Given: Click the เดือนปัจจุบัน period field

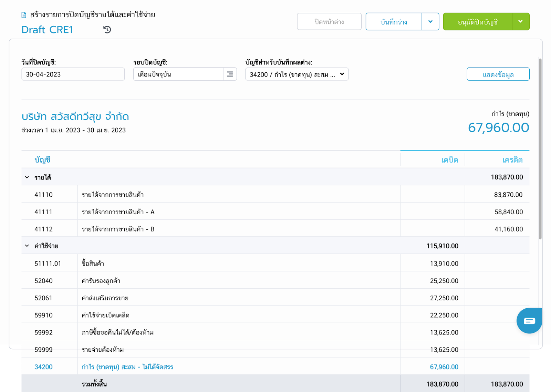Looking at the screenshot, I should coord(178,74).
